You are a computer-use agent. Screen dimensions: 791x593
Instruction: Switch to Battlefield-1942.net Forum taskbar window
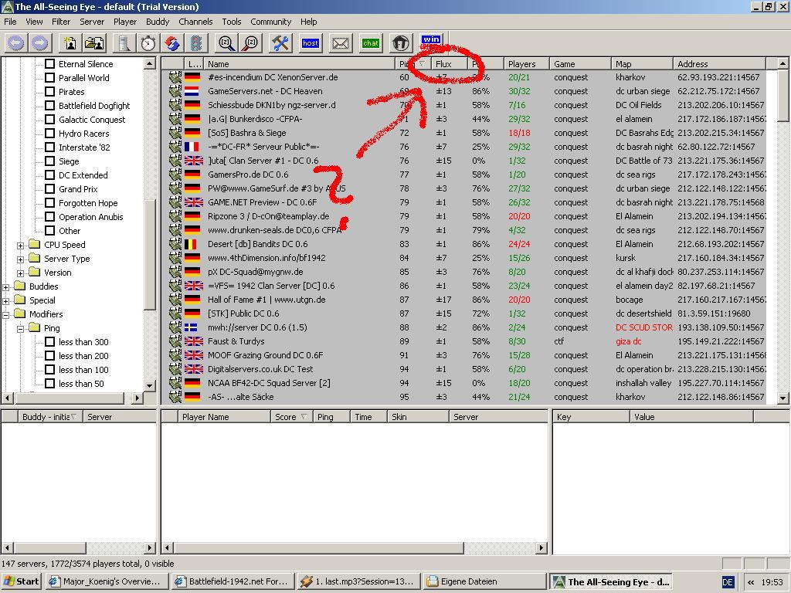232,581
